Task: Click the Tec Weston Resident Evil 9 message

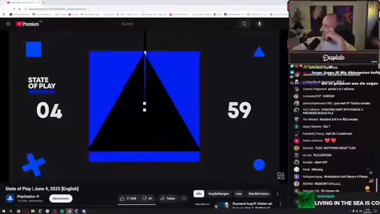Action: 326,119
